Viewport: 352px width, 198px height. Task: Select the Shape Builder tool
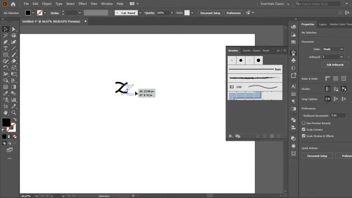[x=5, y=80]
